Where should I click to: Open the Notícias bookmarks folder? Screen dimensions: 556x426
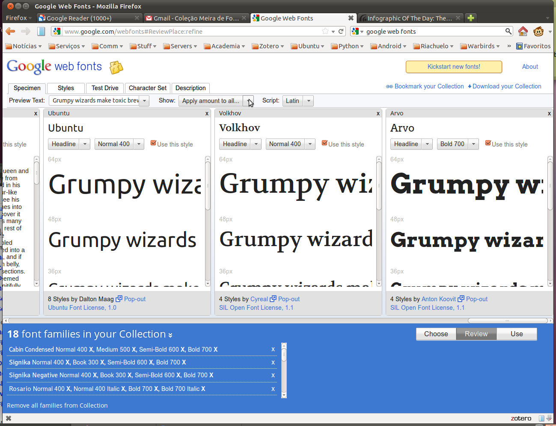coord(24,46)
